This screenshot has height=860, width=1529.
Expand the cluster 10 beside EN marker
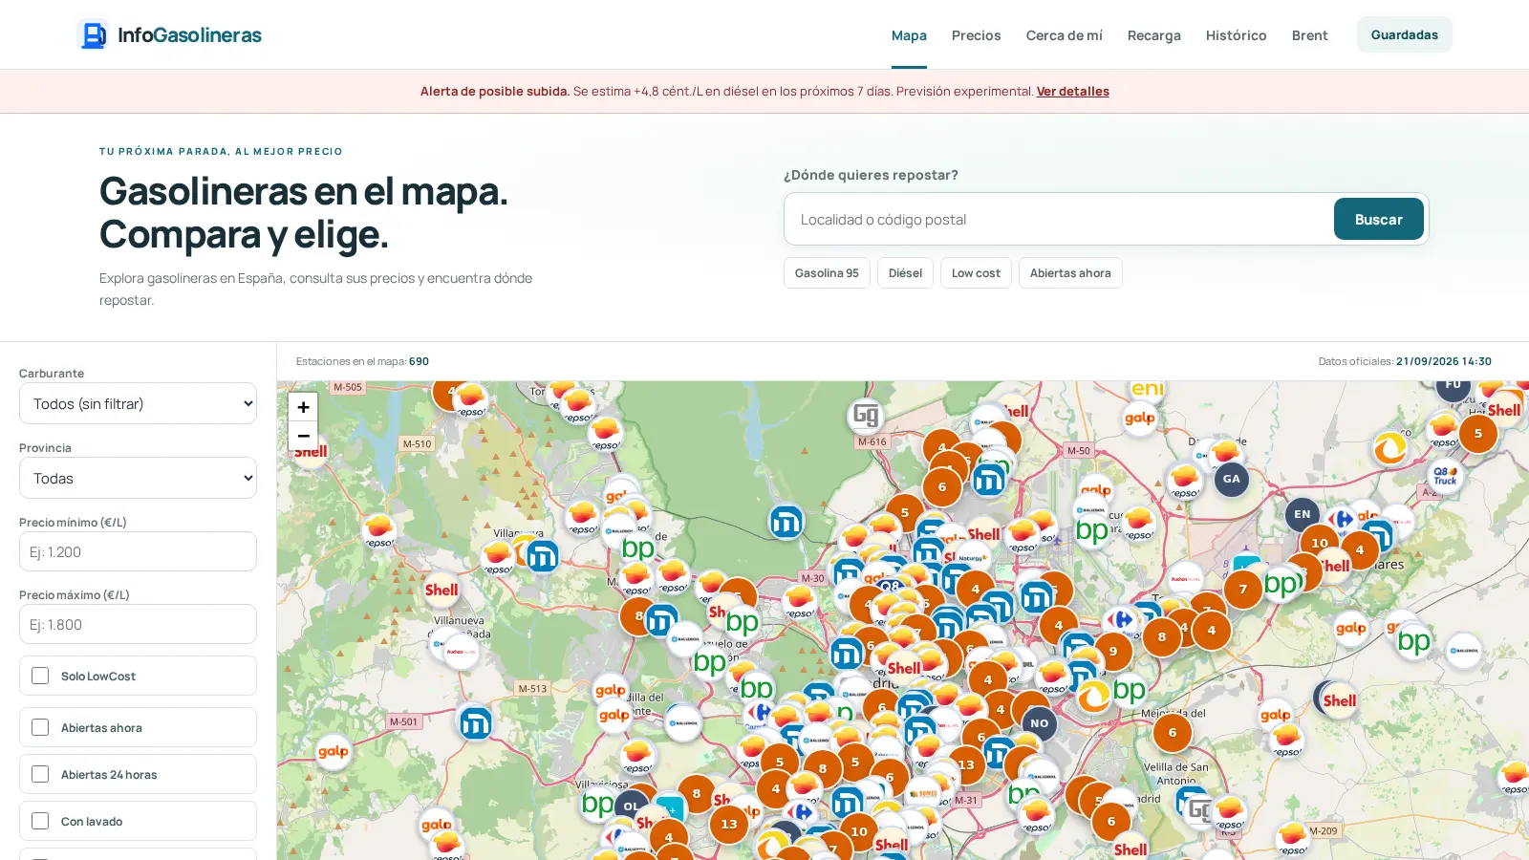point(1320,543)
